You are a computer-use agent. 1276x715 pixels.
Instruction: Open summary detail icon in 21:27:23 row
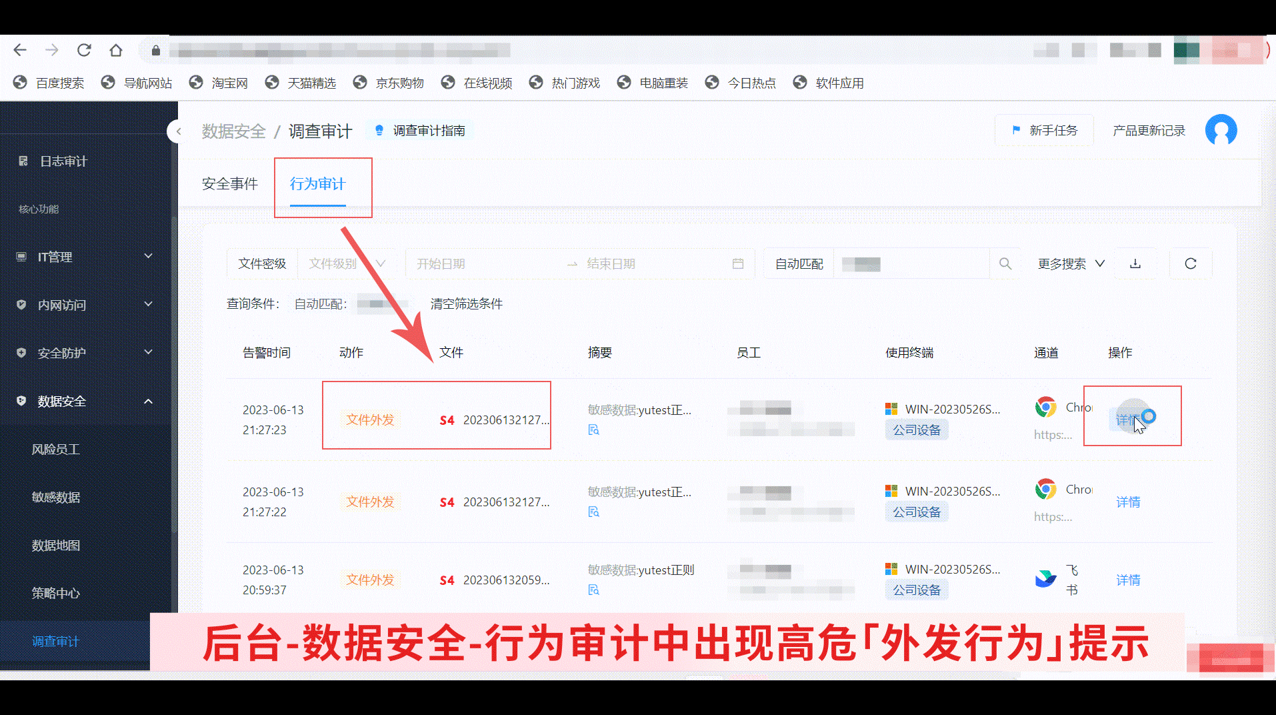click(593, 430)
